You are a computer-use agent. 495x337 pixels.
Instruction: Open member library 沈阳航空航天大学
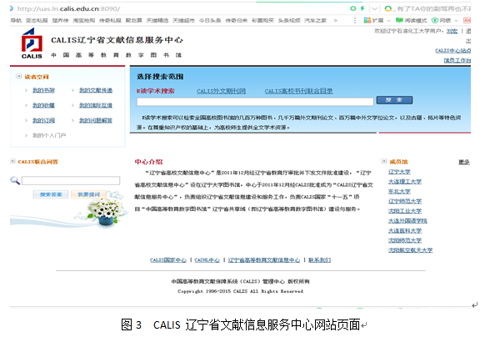pyautogui.click(x=410, y=250)
